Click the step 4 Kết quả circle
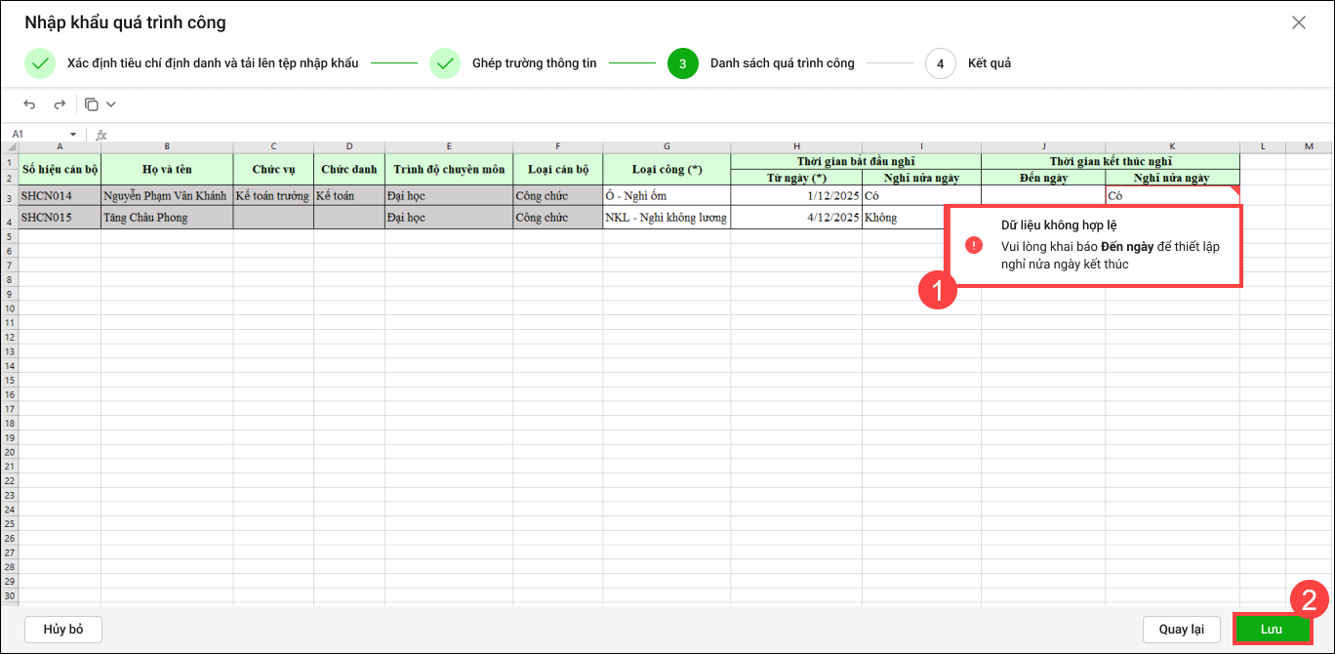The height and width of the screenshot is (654, 1335). coord(940,63)
